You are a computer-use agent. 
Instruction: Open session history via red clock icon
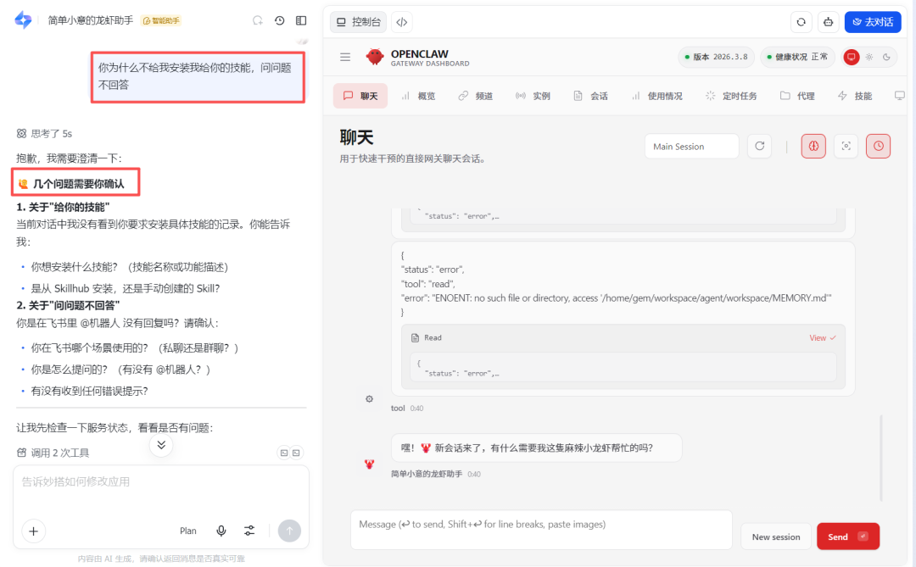pyautogui.click(x=879, y=146)
